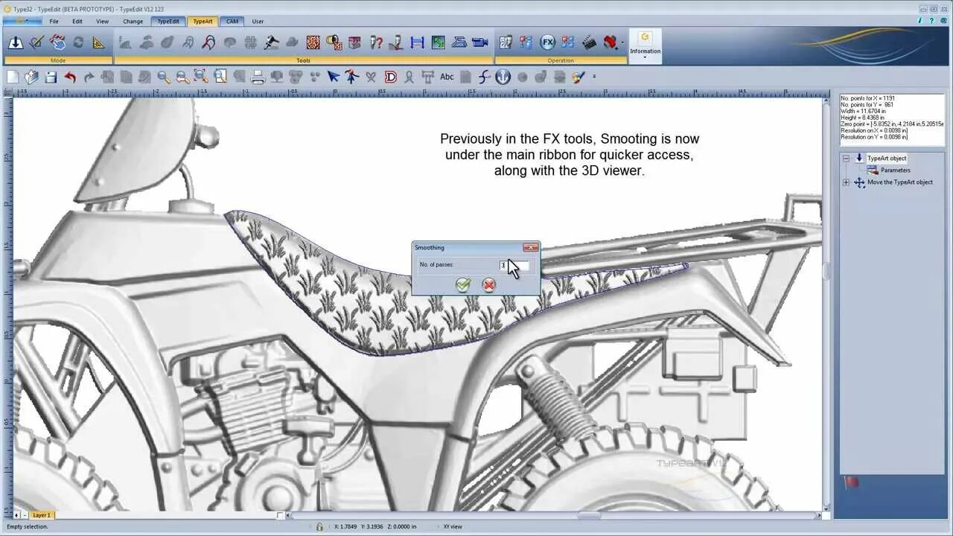Open the Edit menu
The image size is (953, 536).
(x=77, y=21)
